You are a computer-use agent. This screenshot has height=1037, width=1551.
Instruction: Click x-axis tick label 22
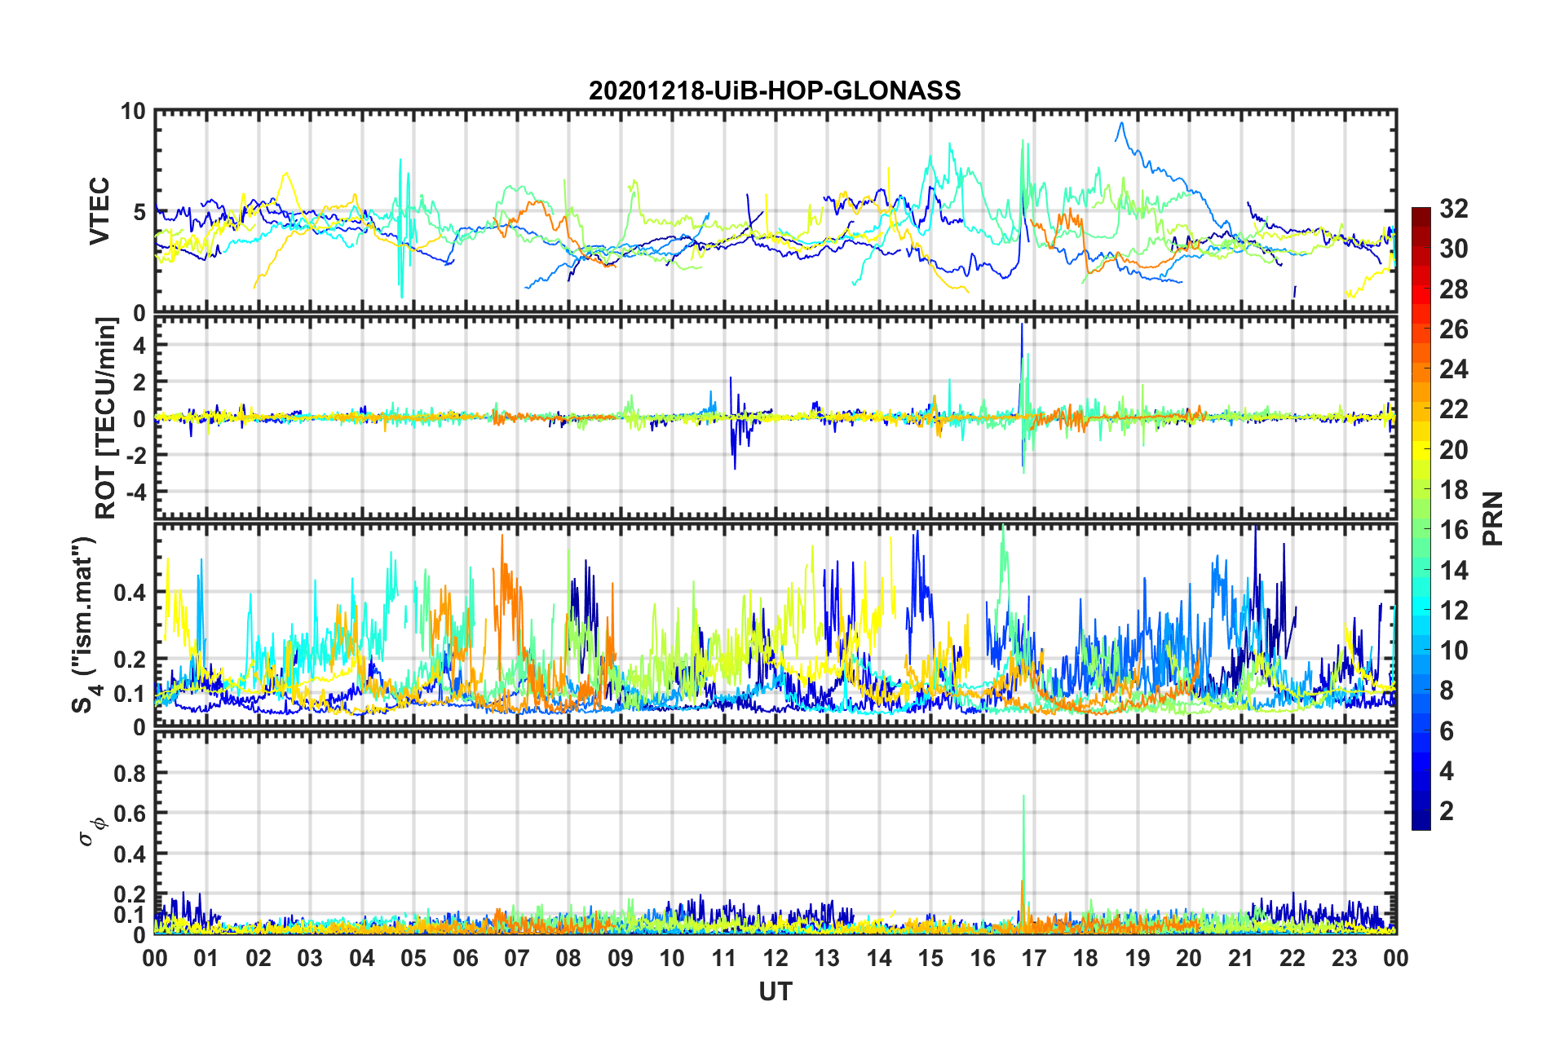click(1292, 958)
